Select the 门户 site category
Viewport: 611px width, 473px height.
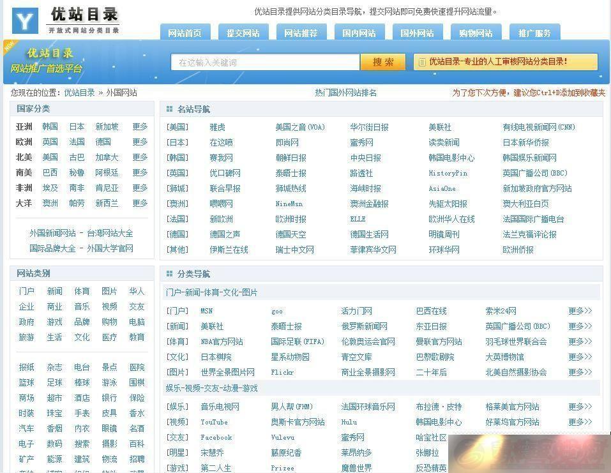coord(27,291)
